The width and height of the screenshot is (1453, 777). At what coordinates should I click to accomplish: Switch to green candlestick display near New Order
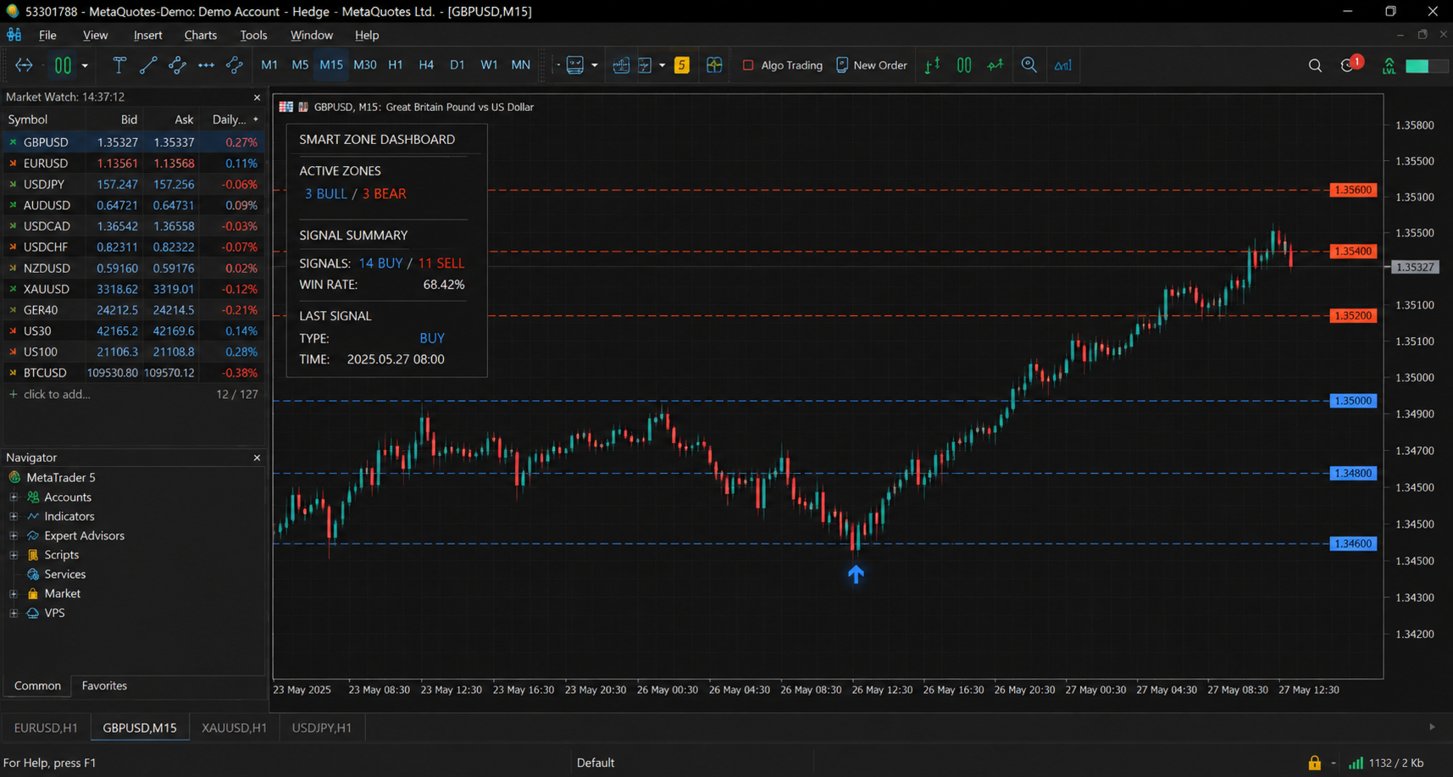[x=964, y=65]
